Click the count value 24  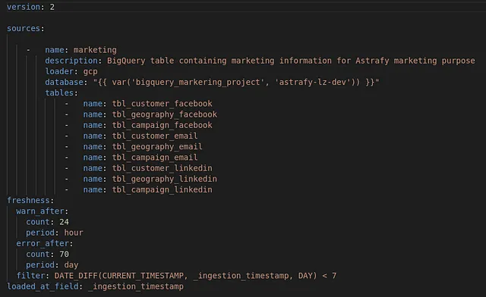[64, 222]
